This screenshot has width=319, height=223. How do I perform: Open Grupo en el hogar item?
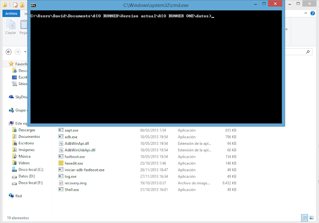coord(18,110)
